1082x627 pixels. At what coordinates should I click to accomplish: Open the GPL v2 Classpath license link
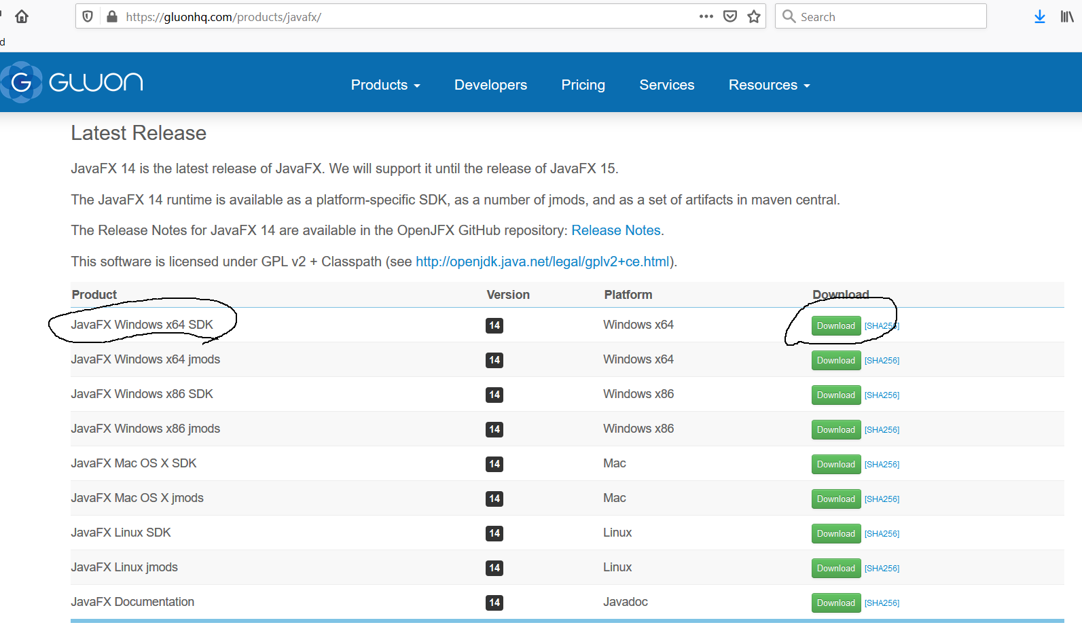(543, 262)
